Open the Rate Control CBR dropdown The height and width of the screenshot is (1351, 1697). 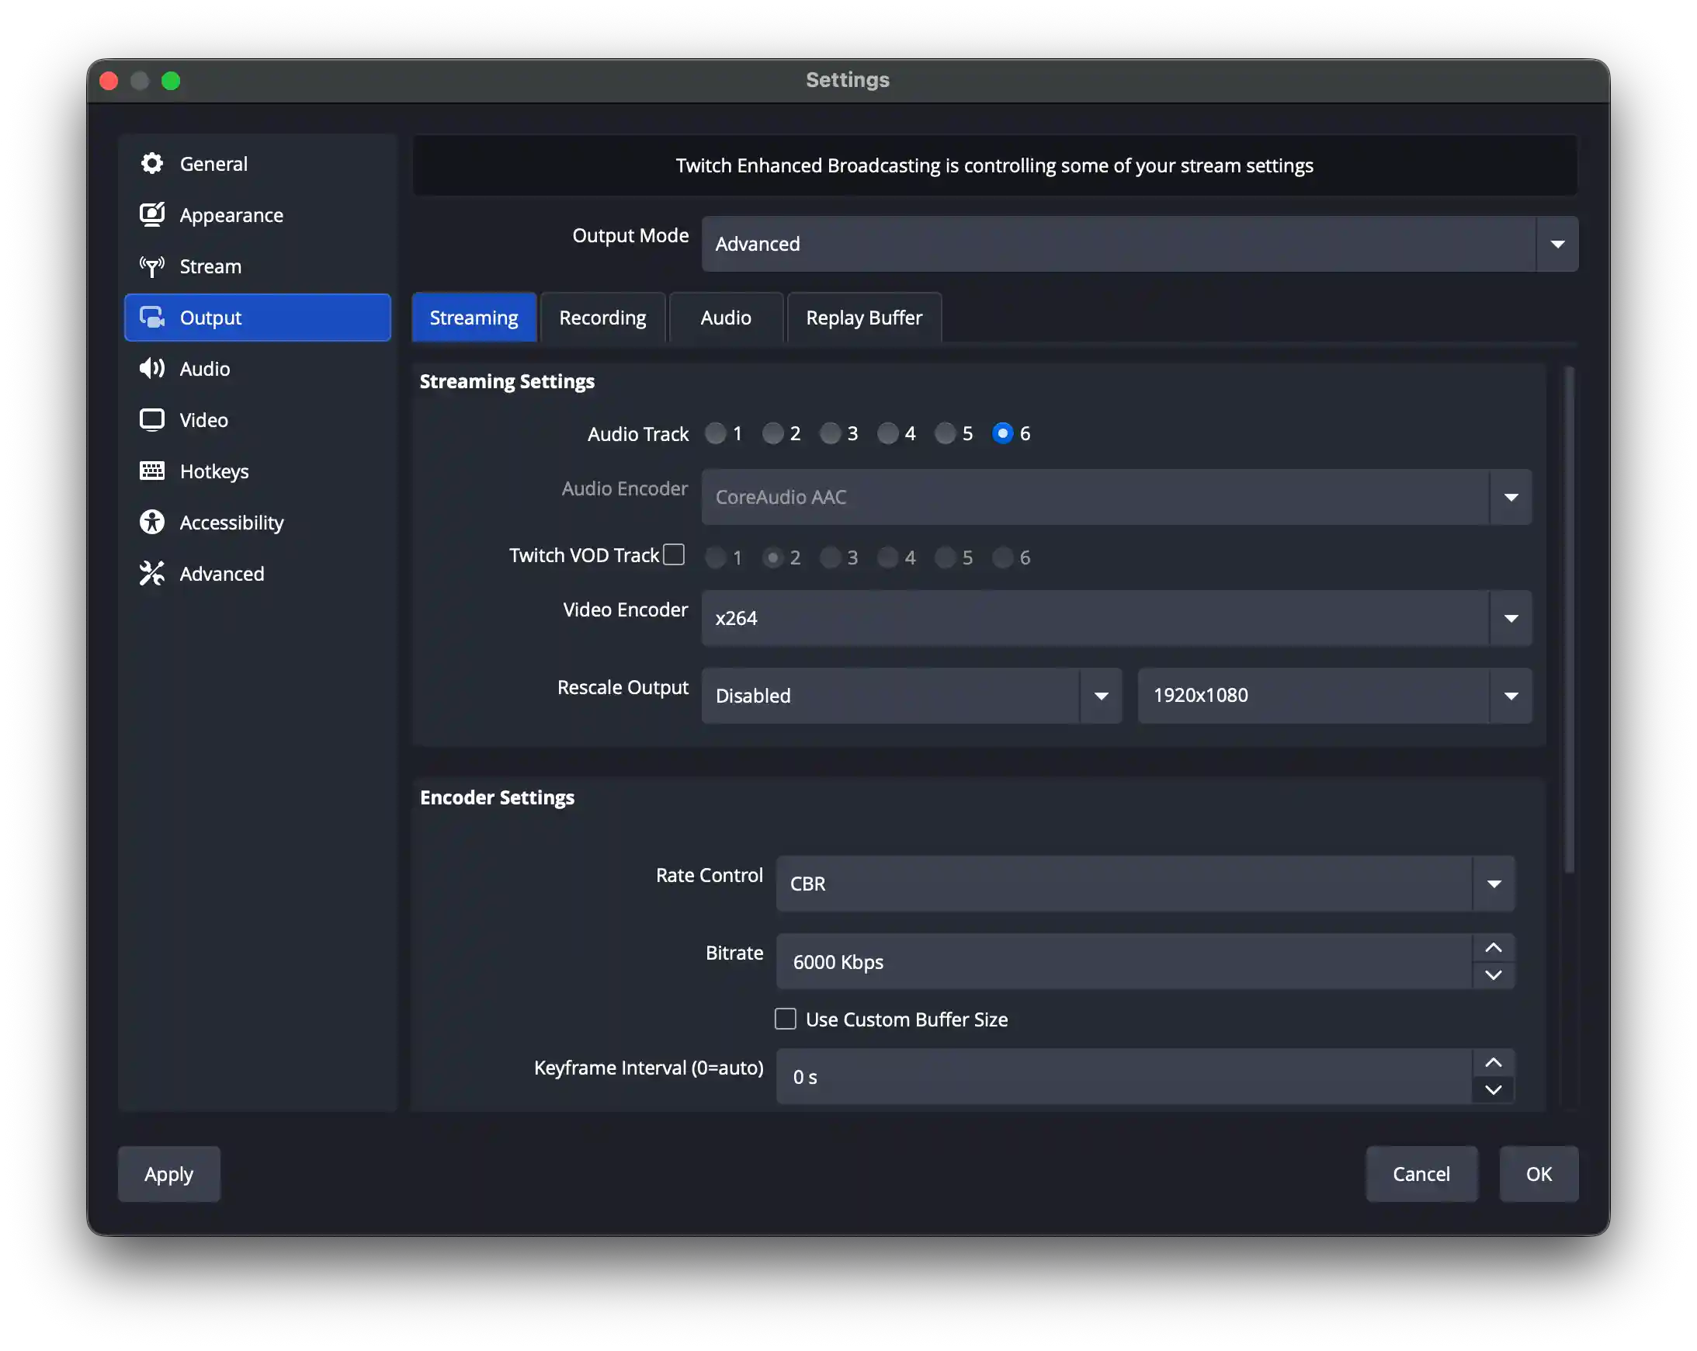[x=1144, y=884]
